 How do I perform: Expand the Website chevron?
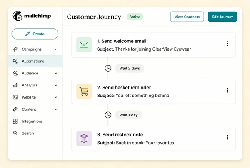tap(56, 97)
